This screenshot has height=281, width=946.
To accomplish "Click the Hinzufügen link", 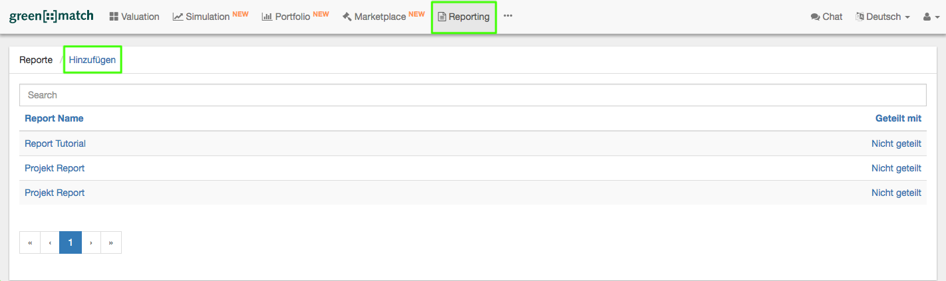I will (92, 60).
